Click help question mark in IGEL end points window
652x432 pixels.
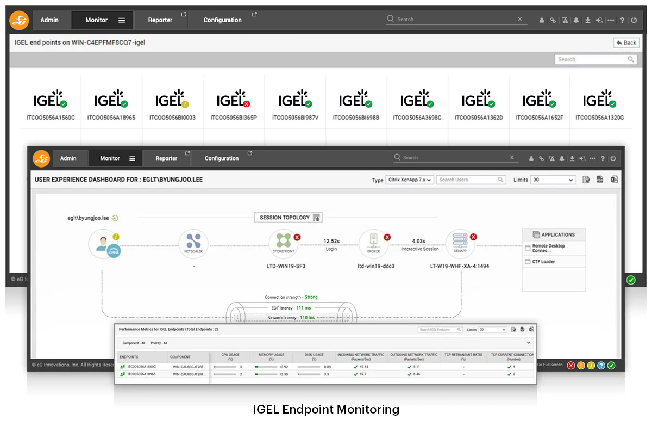622,20
